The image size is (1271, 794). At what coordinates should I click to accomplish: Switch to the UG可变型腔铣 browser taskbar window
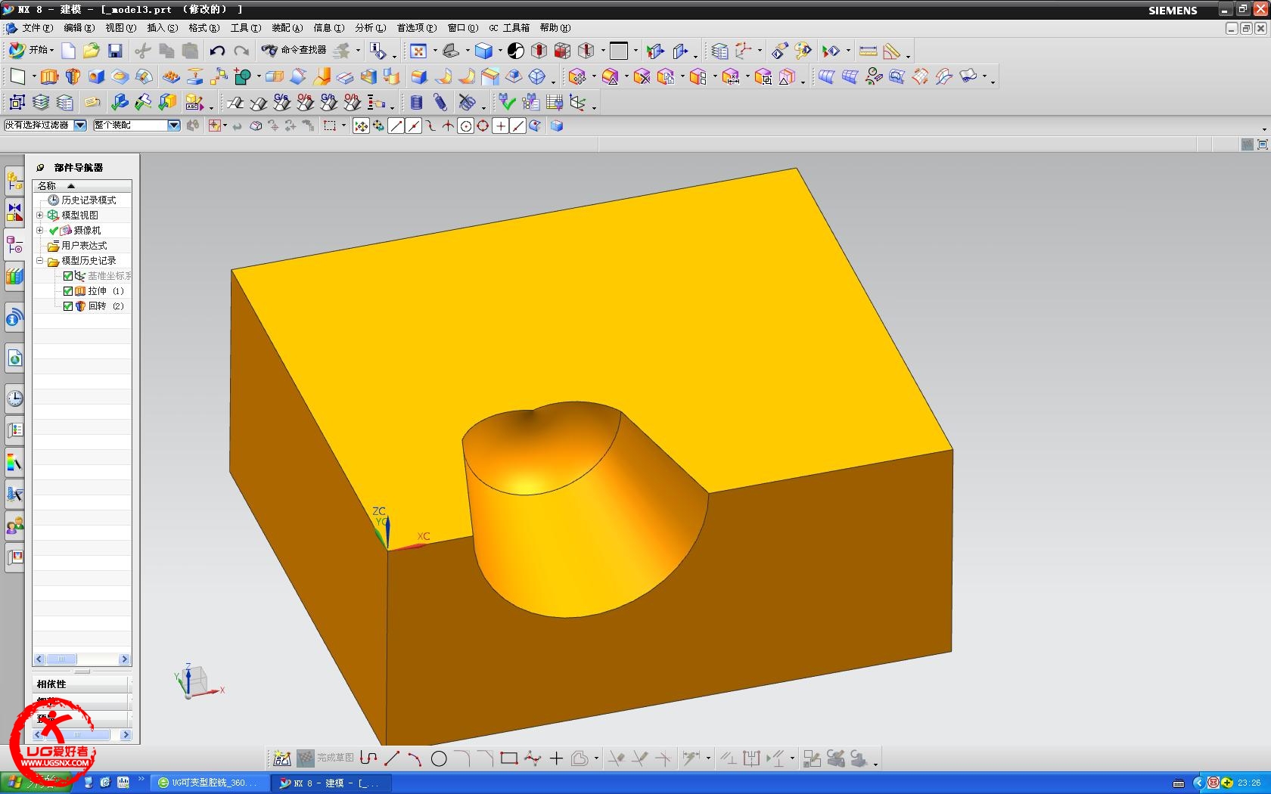click(211, 783)
